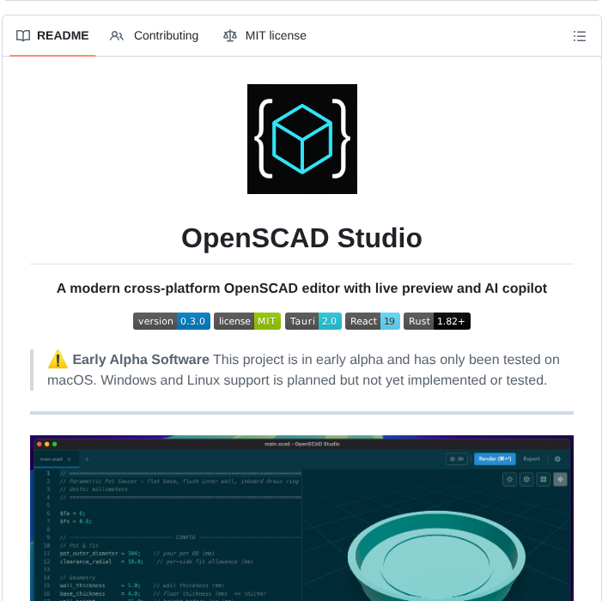Click the license scales icon

pos(230,36)
